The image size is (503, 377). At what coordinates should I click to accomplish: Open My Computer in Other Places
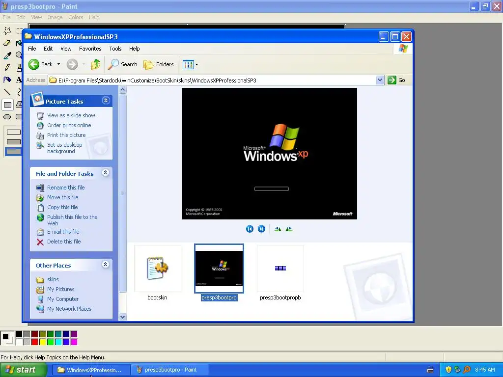pyautogui.click(x=63, y=299)
